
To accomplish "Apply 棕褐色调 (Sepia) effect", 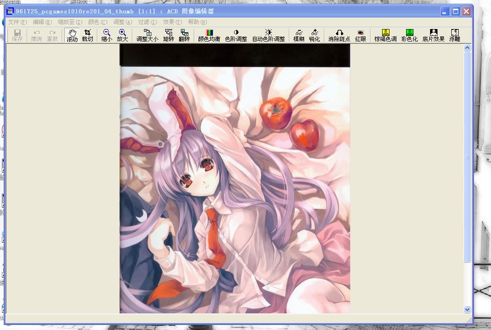I will 385,35.
